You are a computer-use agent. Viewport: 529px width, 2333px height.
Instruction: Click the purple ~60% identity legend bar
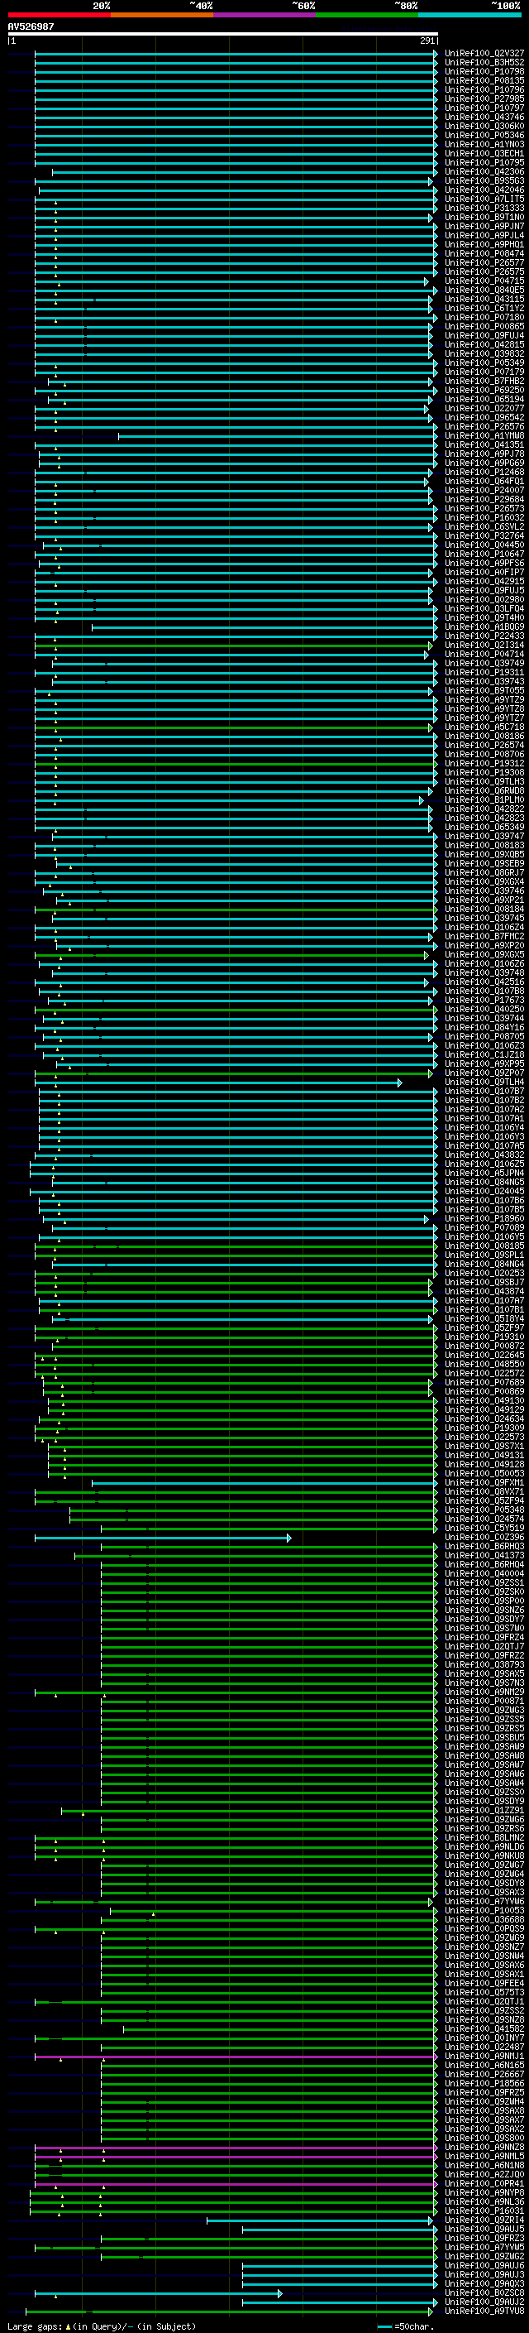click(264, 15)
